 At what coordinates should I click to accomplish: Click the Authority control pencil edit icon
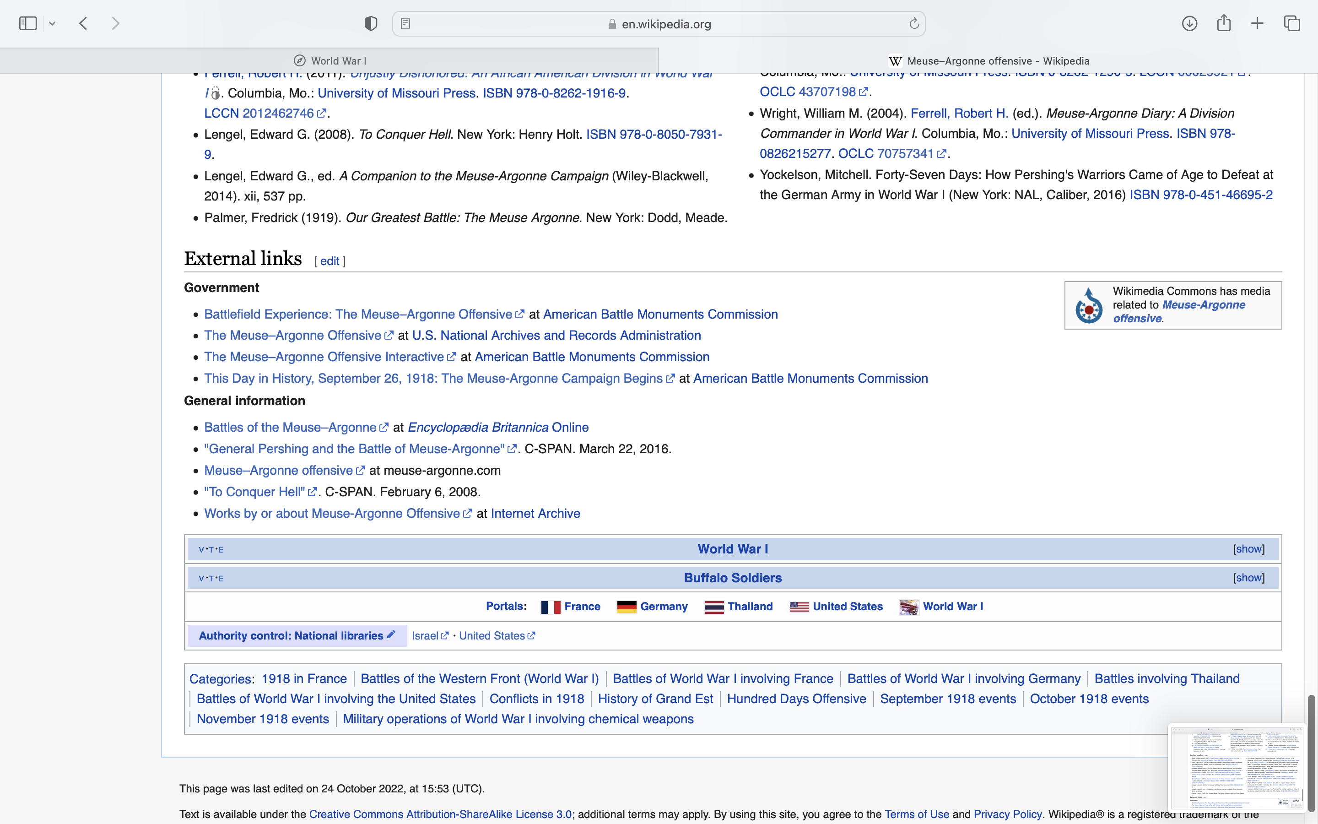[391, 634]
